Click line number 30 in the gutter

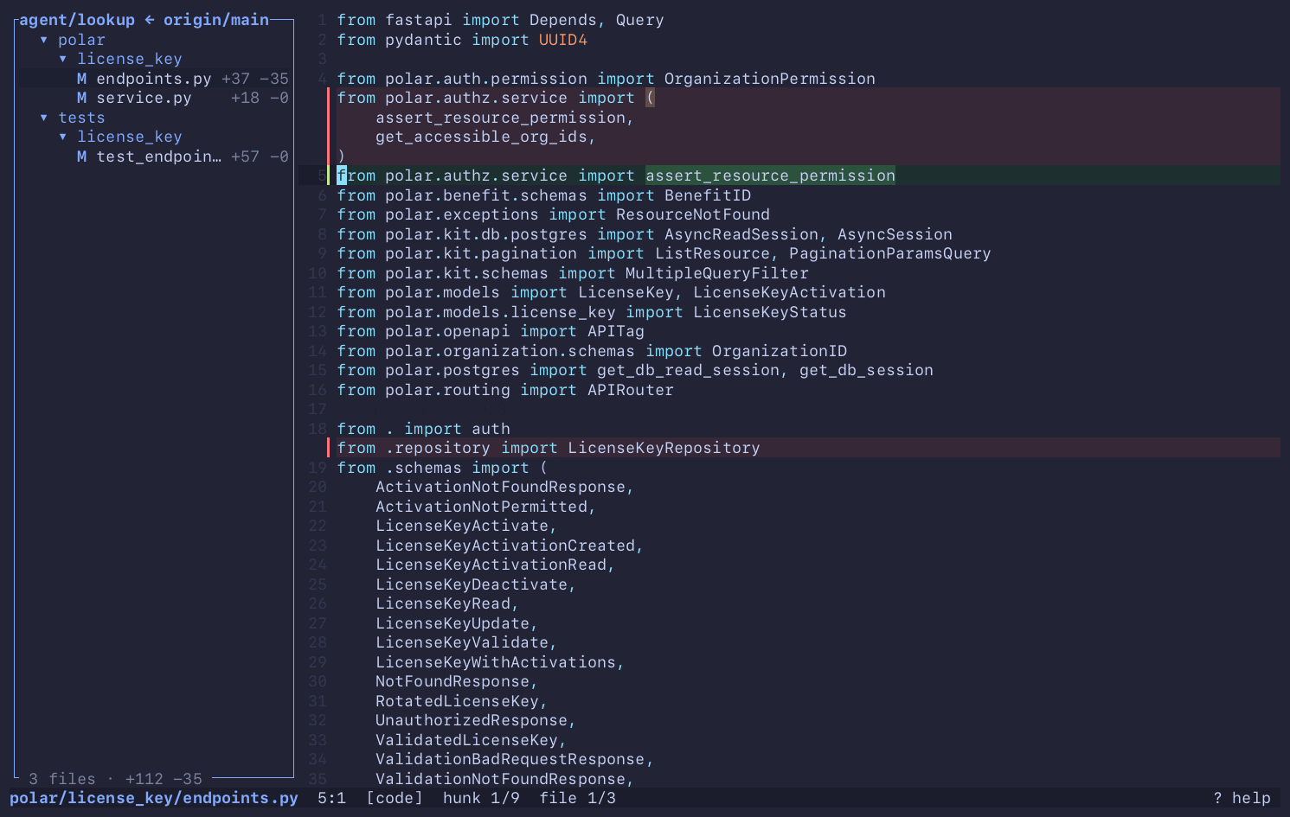coord(318,681)
